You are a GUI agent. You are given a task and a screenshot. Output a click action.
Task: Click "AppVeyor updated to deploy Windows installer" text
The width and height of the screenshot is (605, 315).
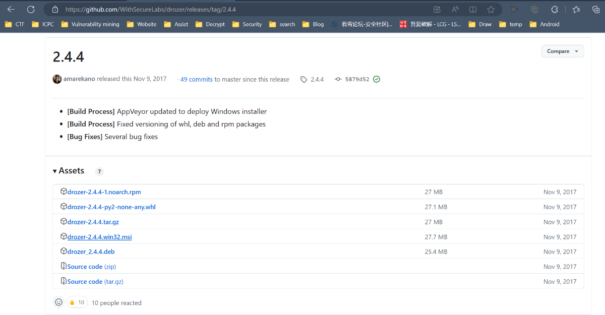(192, 111)
